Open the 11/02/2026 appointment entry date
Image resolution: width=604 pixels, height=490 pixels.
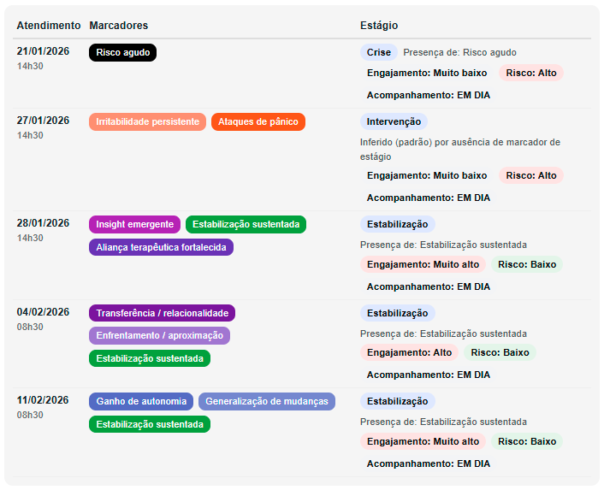[43, 400]
